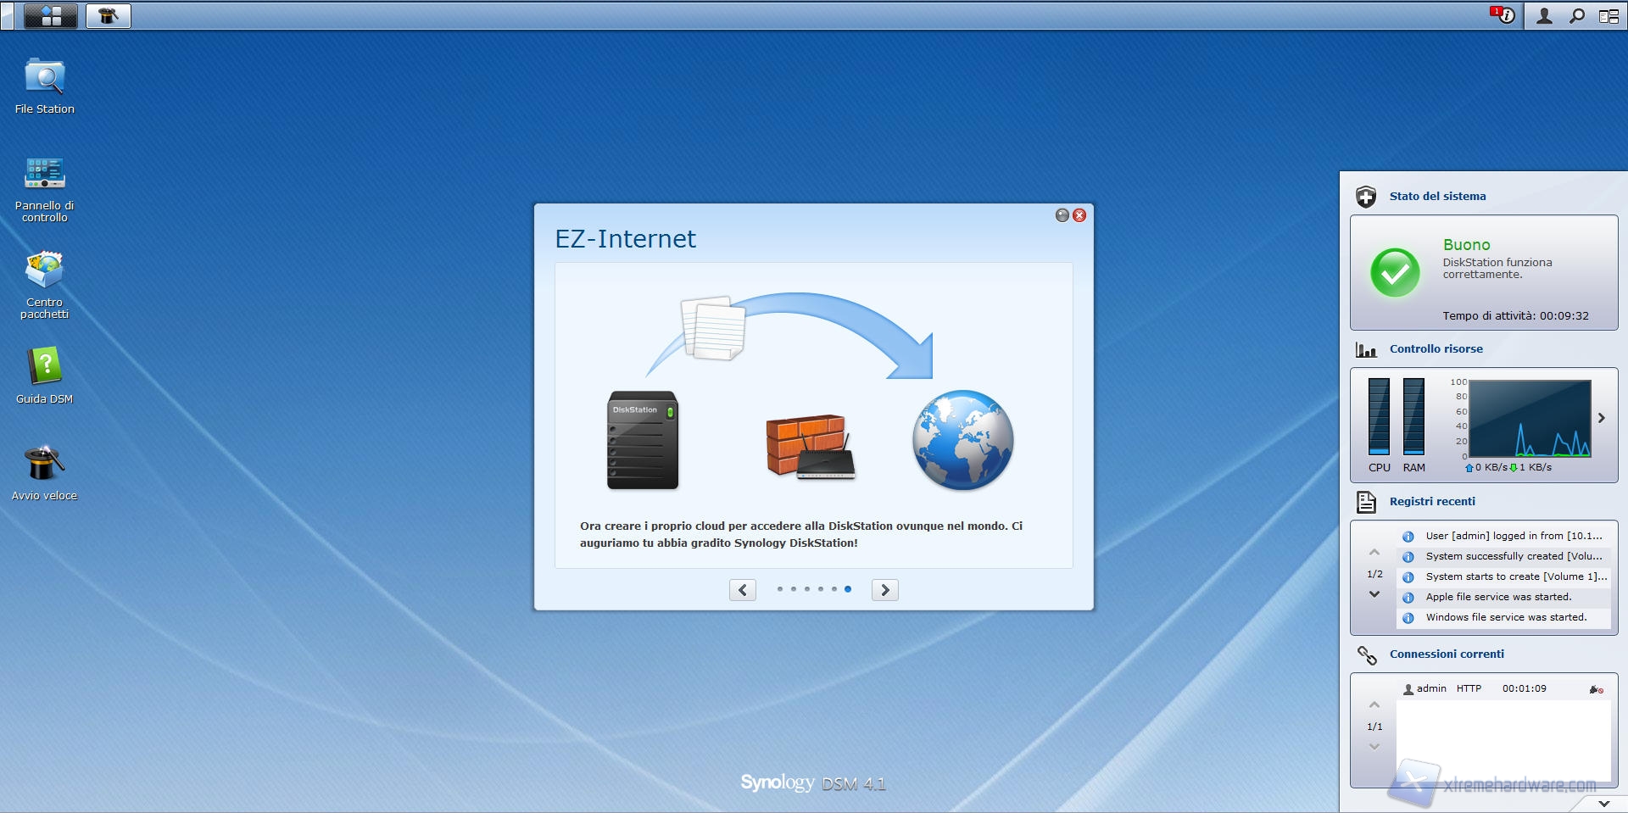
Task: Expand resource monitor with right chevron
Action: point(1602,418)
